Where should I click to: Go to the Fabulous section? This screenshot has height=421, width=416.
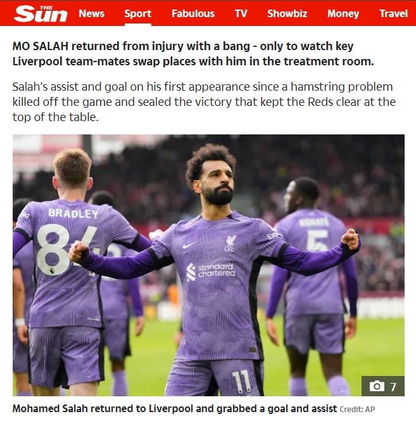click(x=193, y=13)
